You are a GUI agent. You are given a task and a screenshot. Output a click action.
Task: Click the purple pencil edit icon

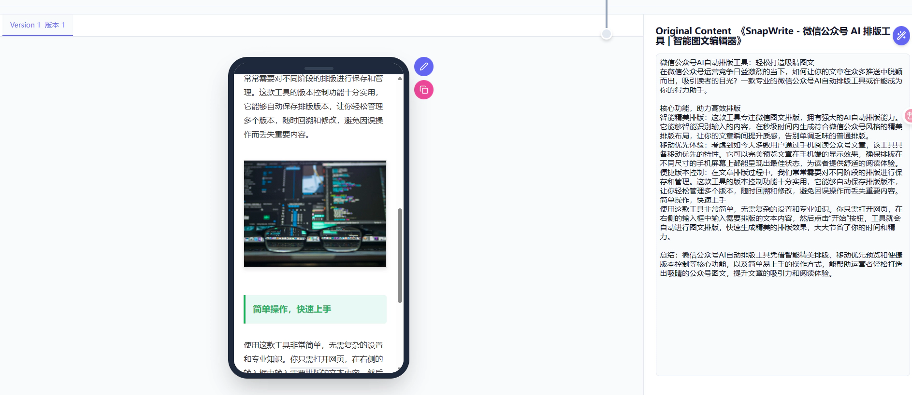tap(423, 67)
